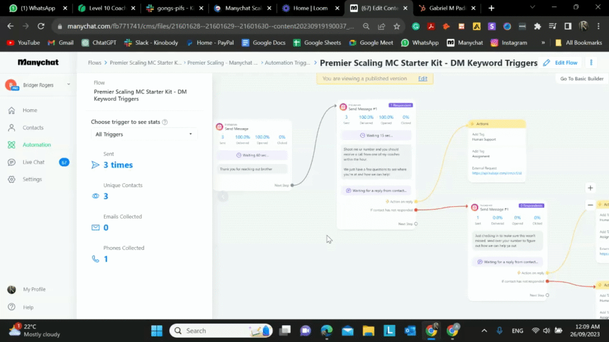Click the My Profile icon at bottom left
Viewport: 609px width, 342px height.
pyautogui.click(x=11, y=289)
